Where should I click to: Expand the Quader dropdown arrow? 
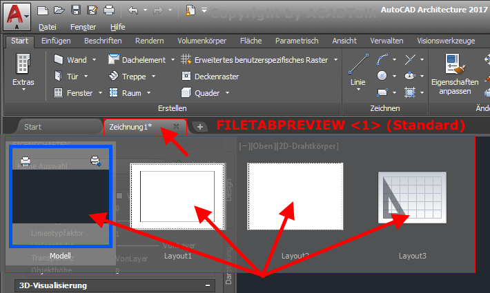click(x=228, y=92)
